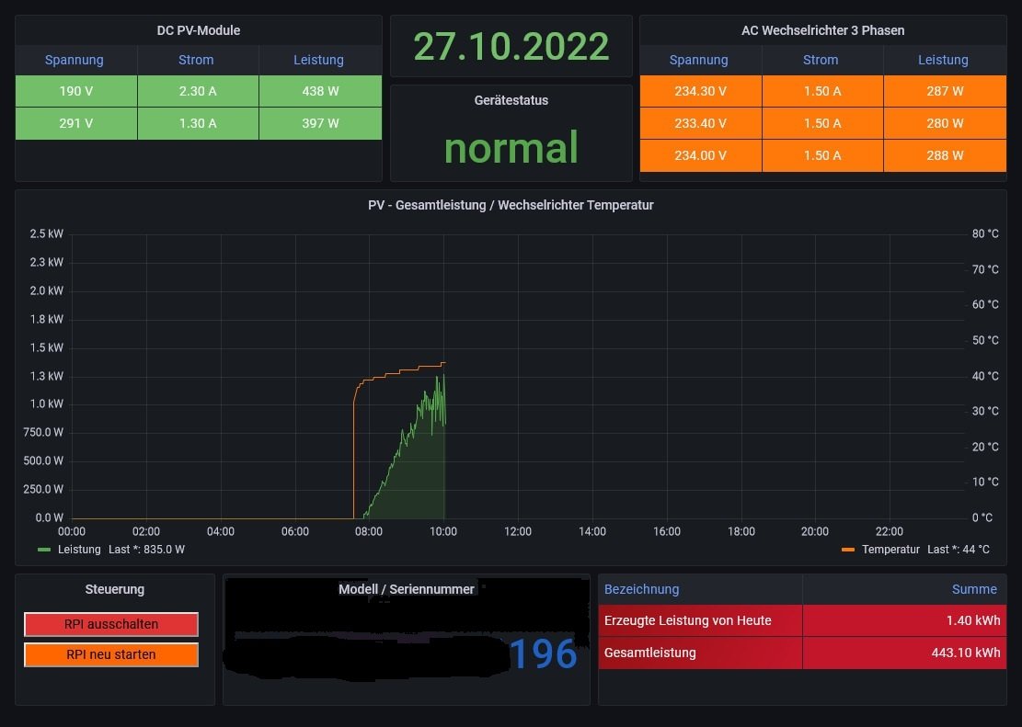
Task: Open the DC PV-Module panel title menu
Action: coord(198,30)
